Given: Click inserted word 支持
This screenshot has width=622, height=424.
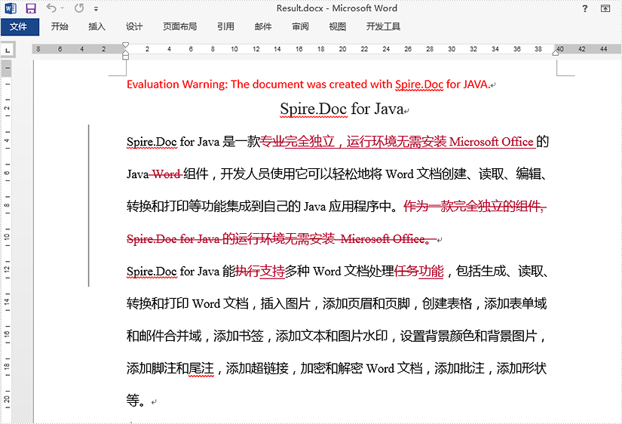Looking at the screenshot, I should (272, 272).
